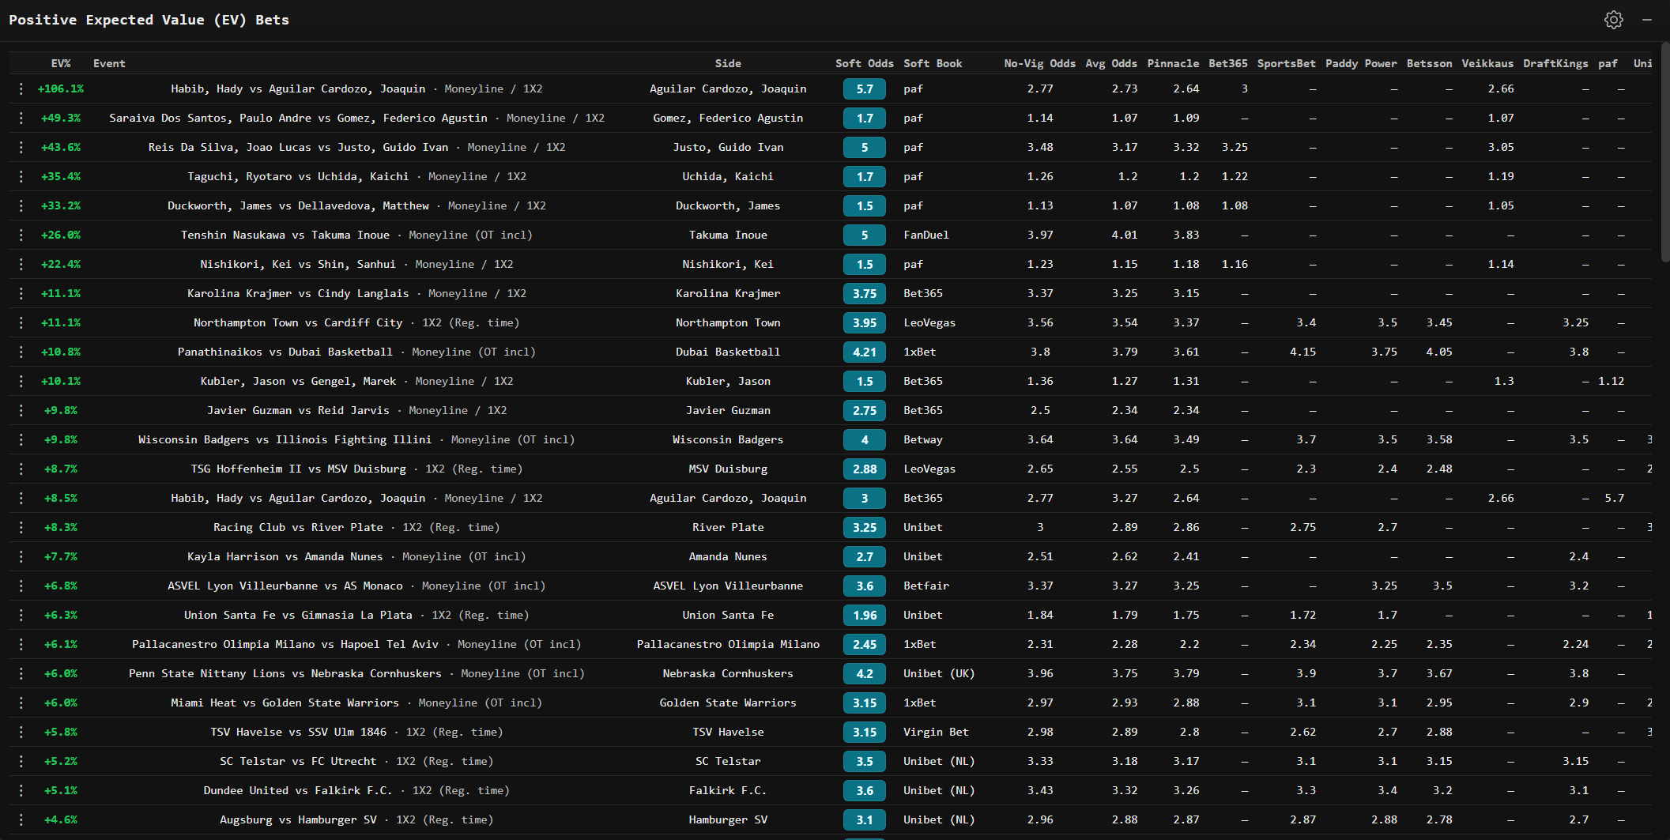This screenshot has height=840, width=1670.
Task: Open row options for the Takuma Inoue bet
Action: pyautogui.click(x=21, y=235)
